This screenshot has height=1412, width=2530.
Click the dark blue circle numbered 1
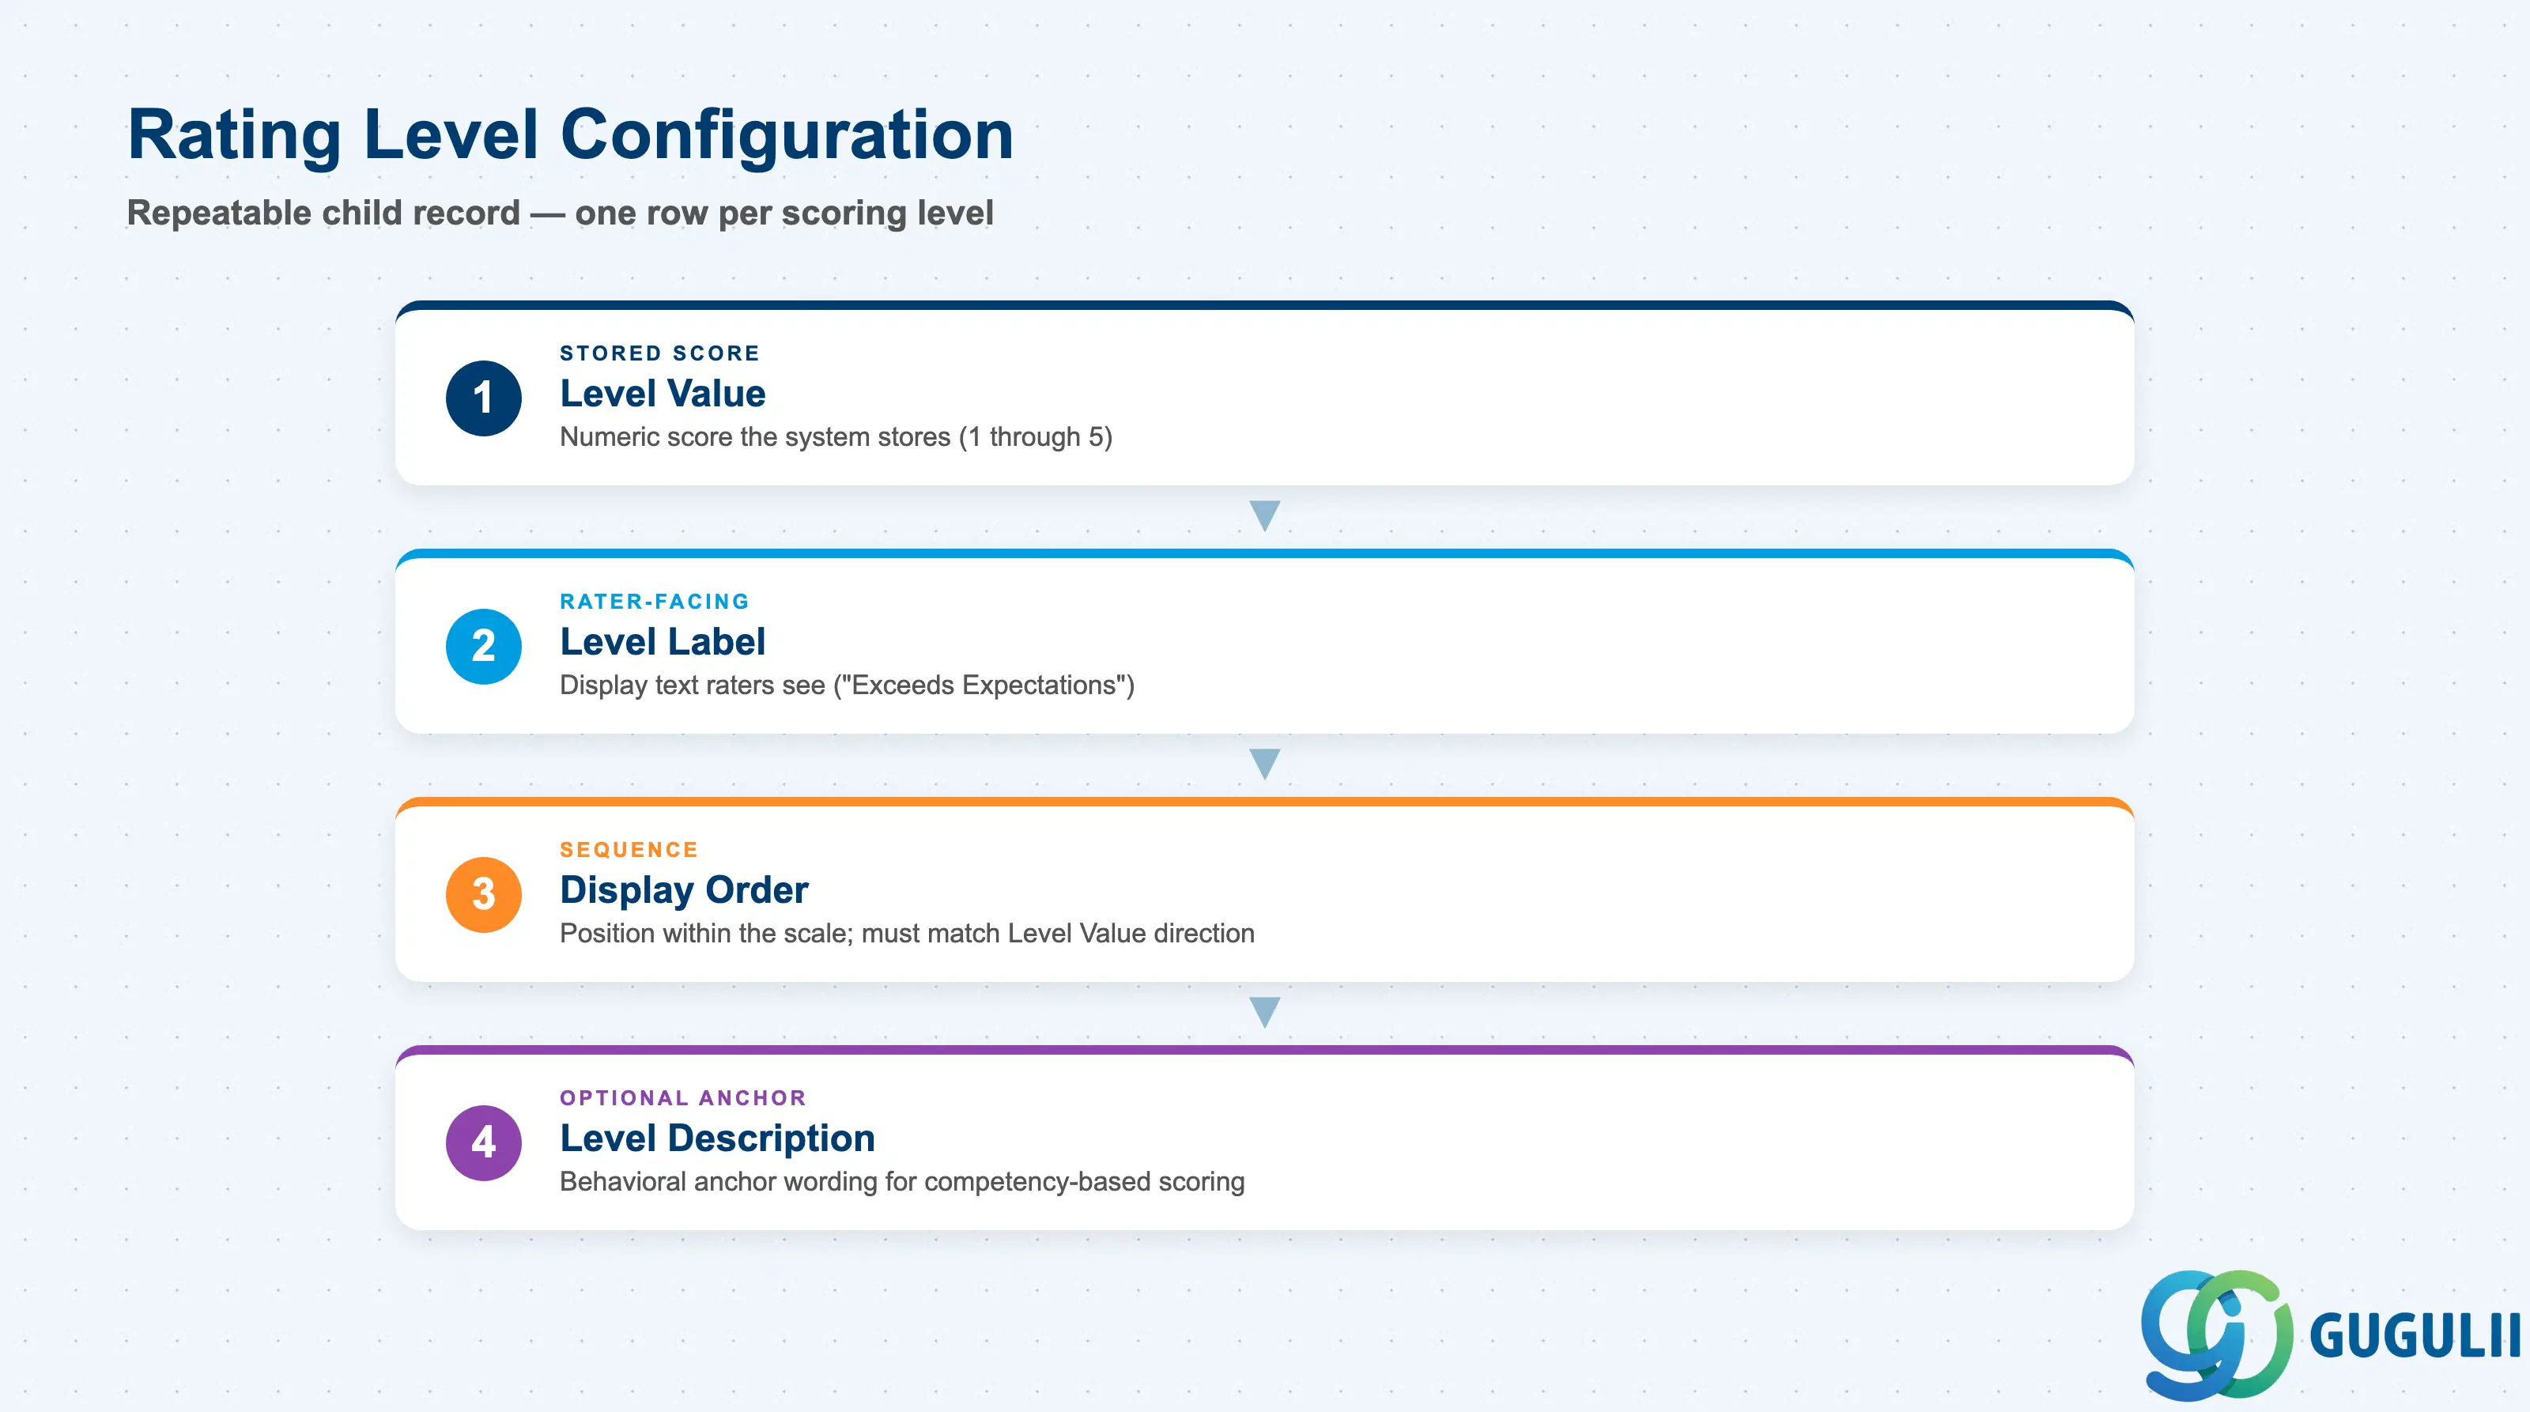point(483,398)
